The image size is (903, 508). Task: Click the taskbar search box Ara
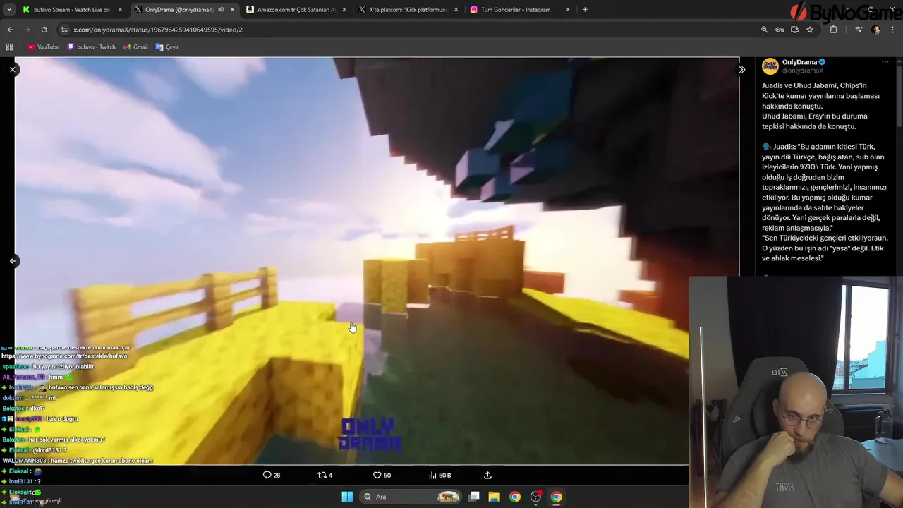coord(412,497)
